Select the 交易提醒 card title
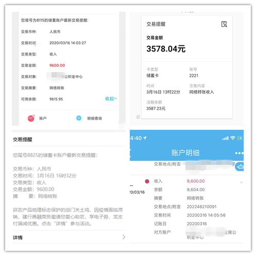The image size is (256, 256). pyautogui.click(x=156, y=24)
